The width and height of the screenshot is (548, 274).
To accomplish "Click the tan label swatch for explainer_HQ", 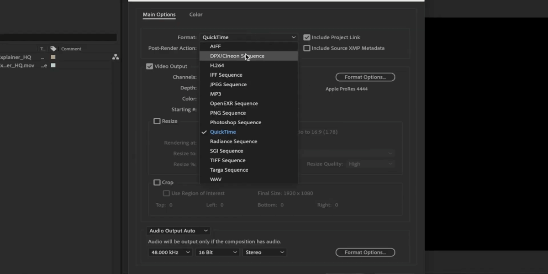I will point(53,57).
